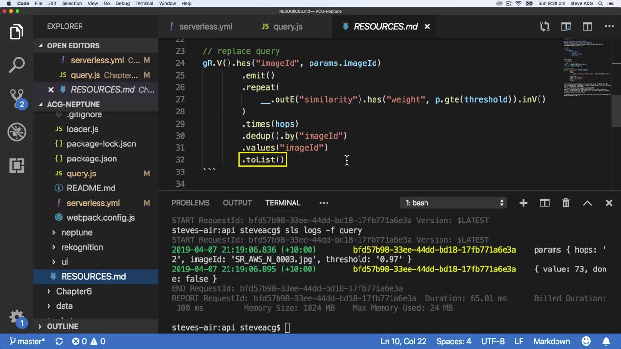Create a new terminal with plus icon
Viewport: 621px width, 349px height.
tap(523, 203)
